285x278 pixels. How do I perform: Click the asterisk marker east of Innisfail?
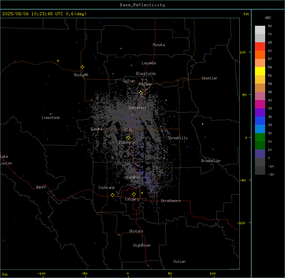166,100
